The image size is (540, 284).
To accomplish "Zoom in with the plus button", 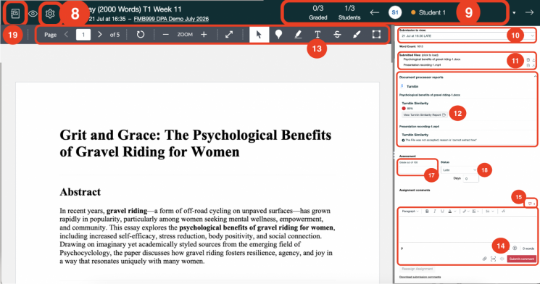I will click(x=204, y=35).
